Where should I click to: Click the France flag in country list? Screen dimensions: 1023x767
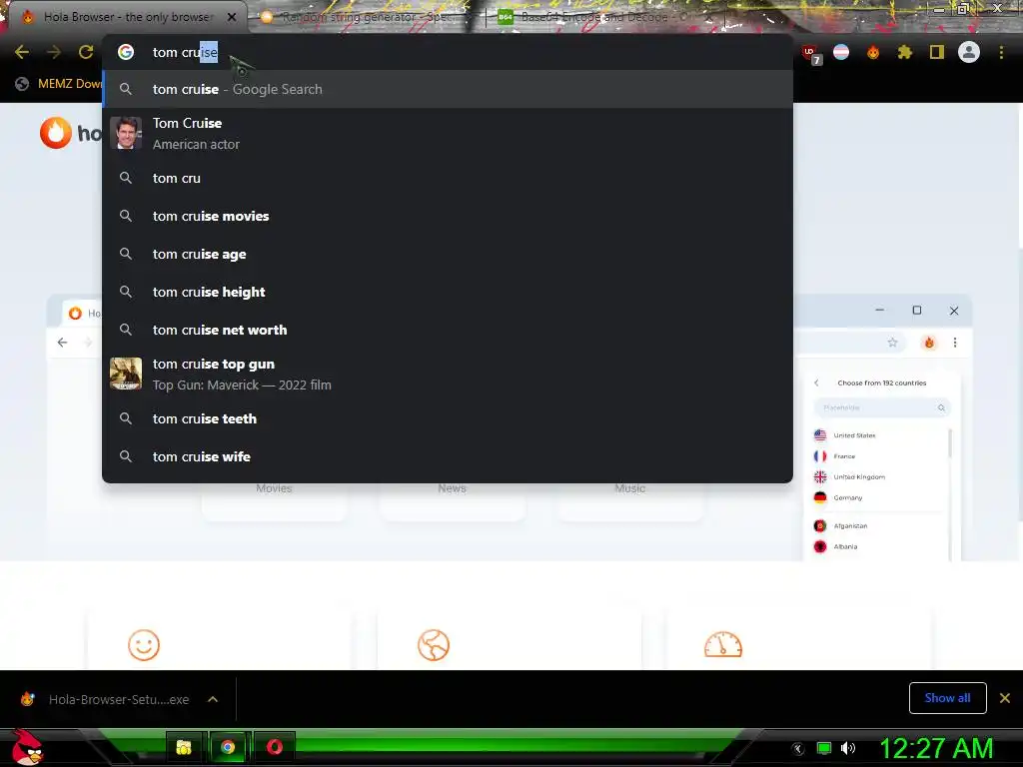820,455
